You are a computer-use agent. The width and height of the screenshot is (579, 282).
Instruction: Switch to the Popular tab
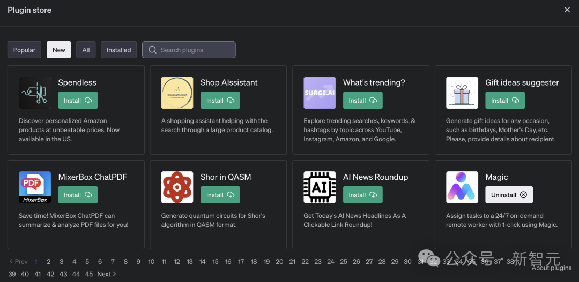tap(24, 50)
